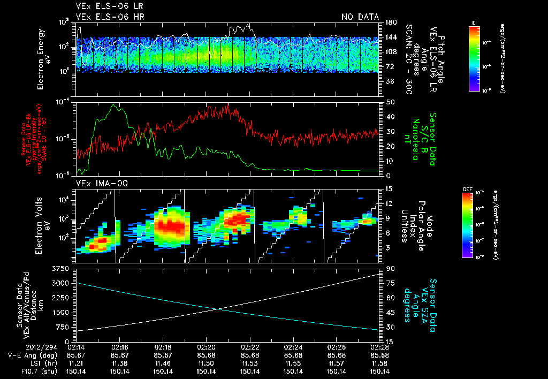Screen dimensions: 548x379
Task: Click the 40 nT tick label
Action: [390, 117]
